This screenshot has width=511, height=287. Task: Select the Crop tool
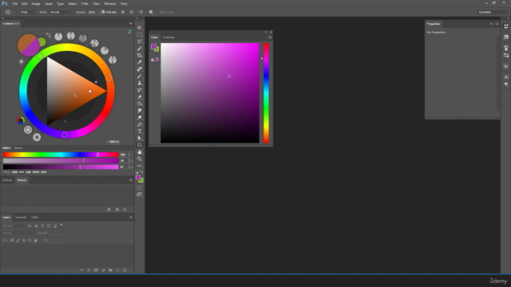point(140,55)
